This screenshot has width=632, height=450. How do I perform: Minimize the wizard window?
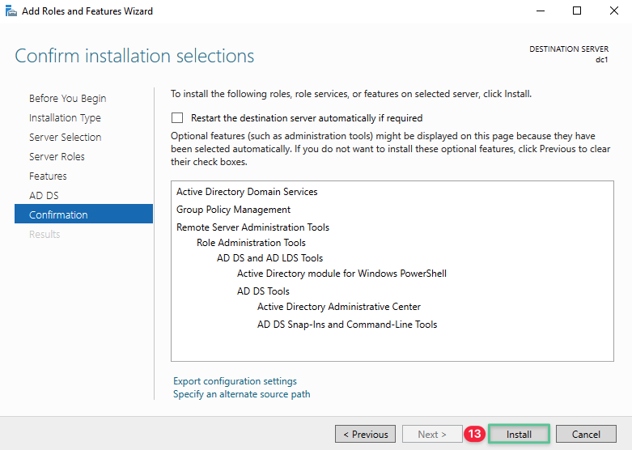[540, 11]
